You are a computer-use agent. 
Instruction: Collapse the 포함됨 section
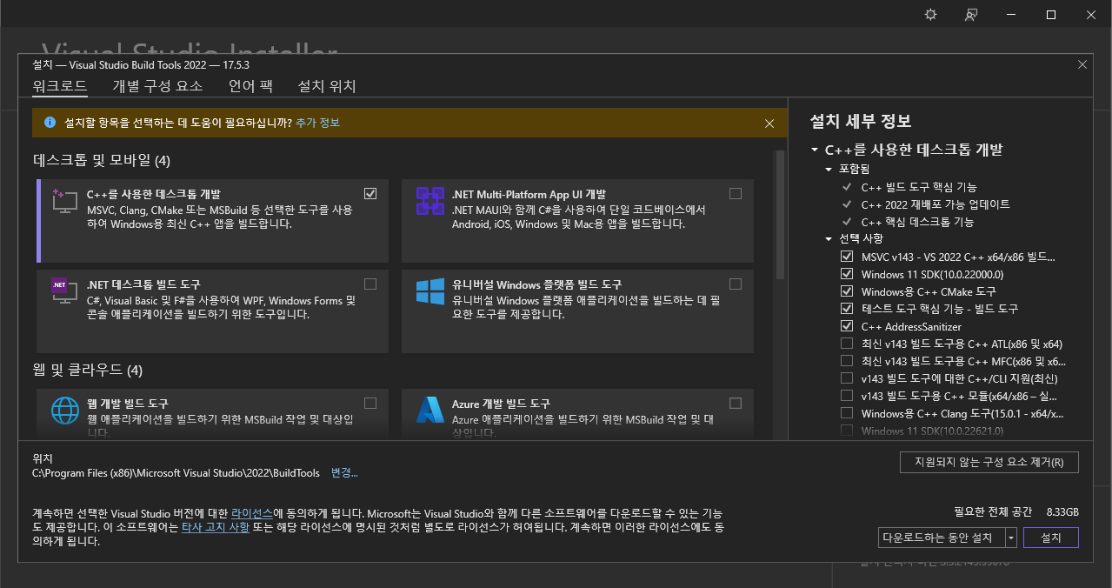click(x=829, y=169)
